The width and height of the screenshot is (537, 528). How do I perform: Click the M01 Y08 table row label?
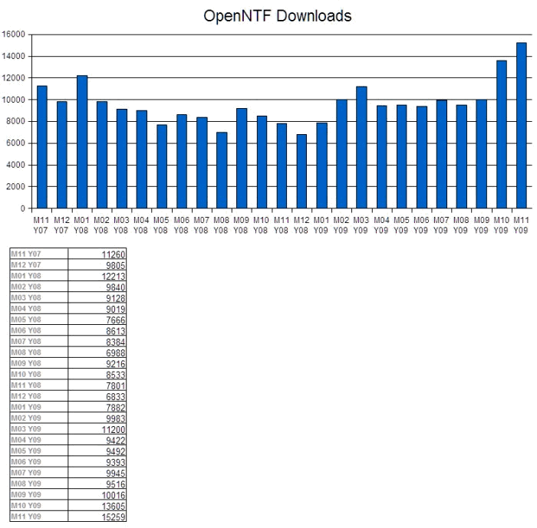pyautogui.click(x=26, y=276)
